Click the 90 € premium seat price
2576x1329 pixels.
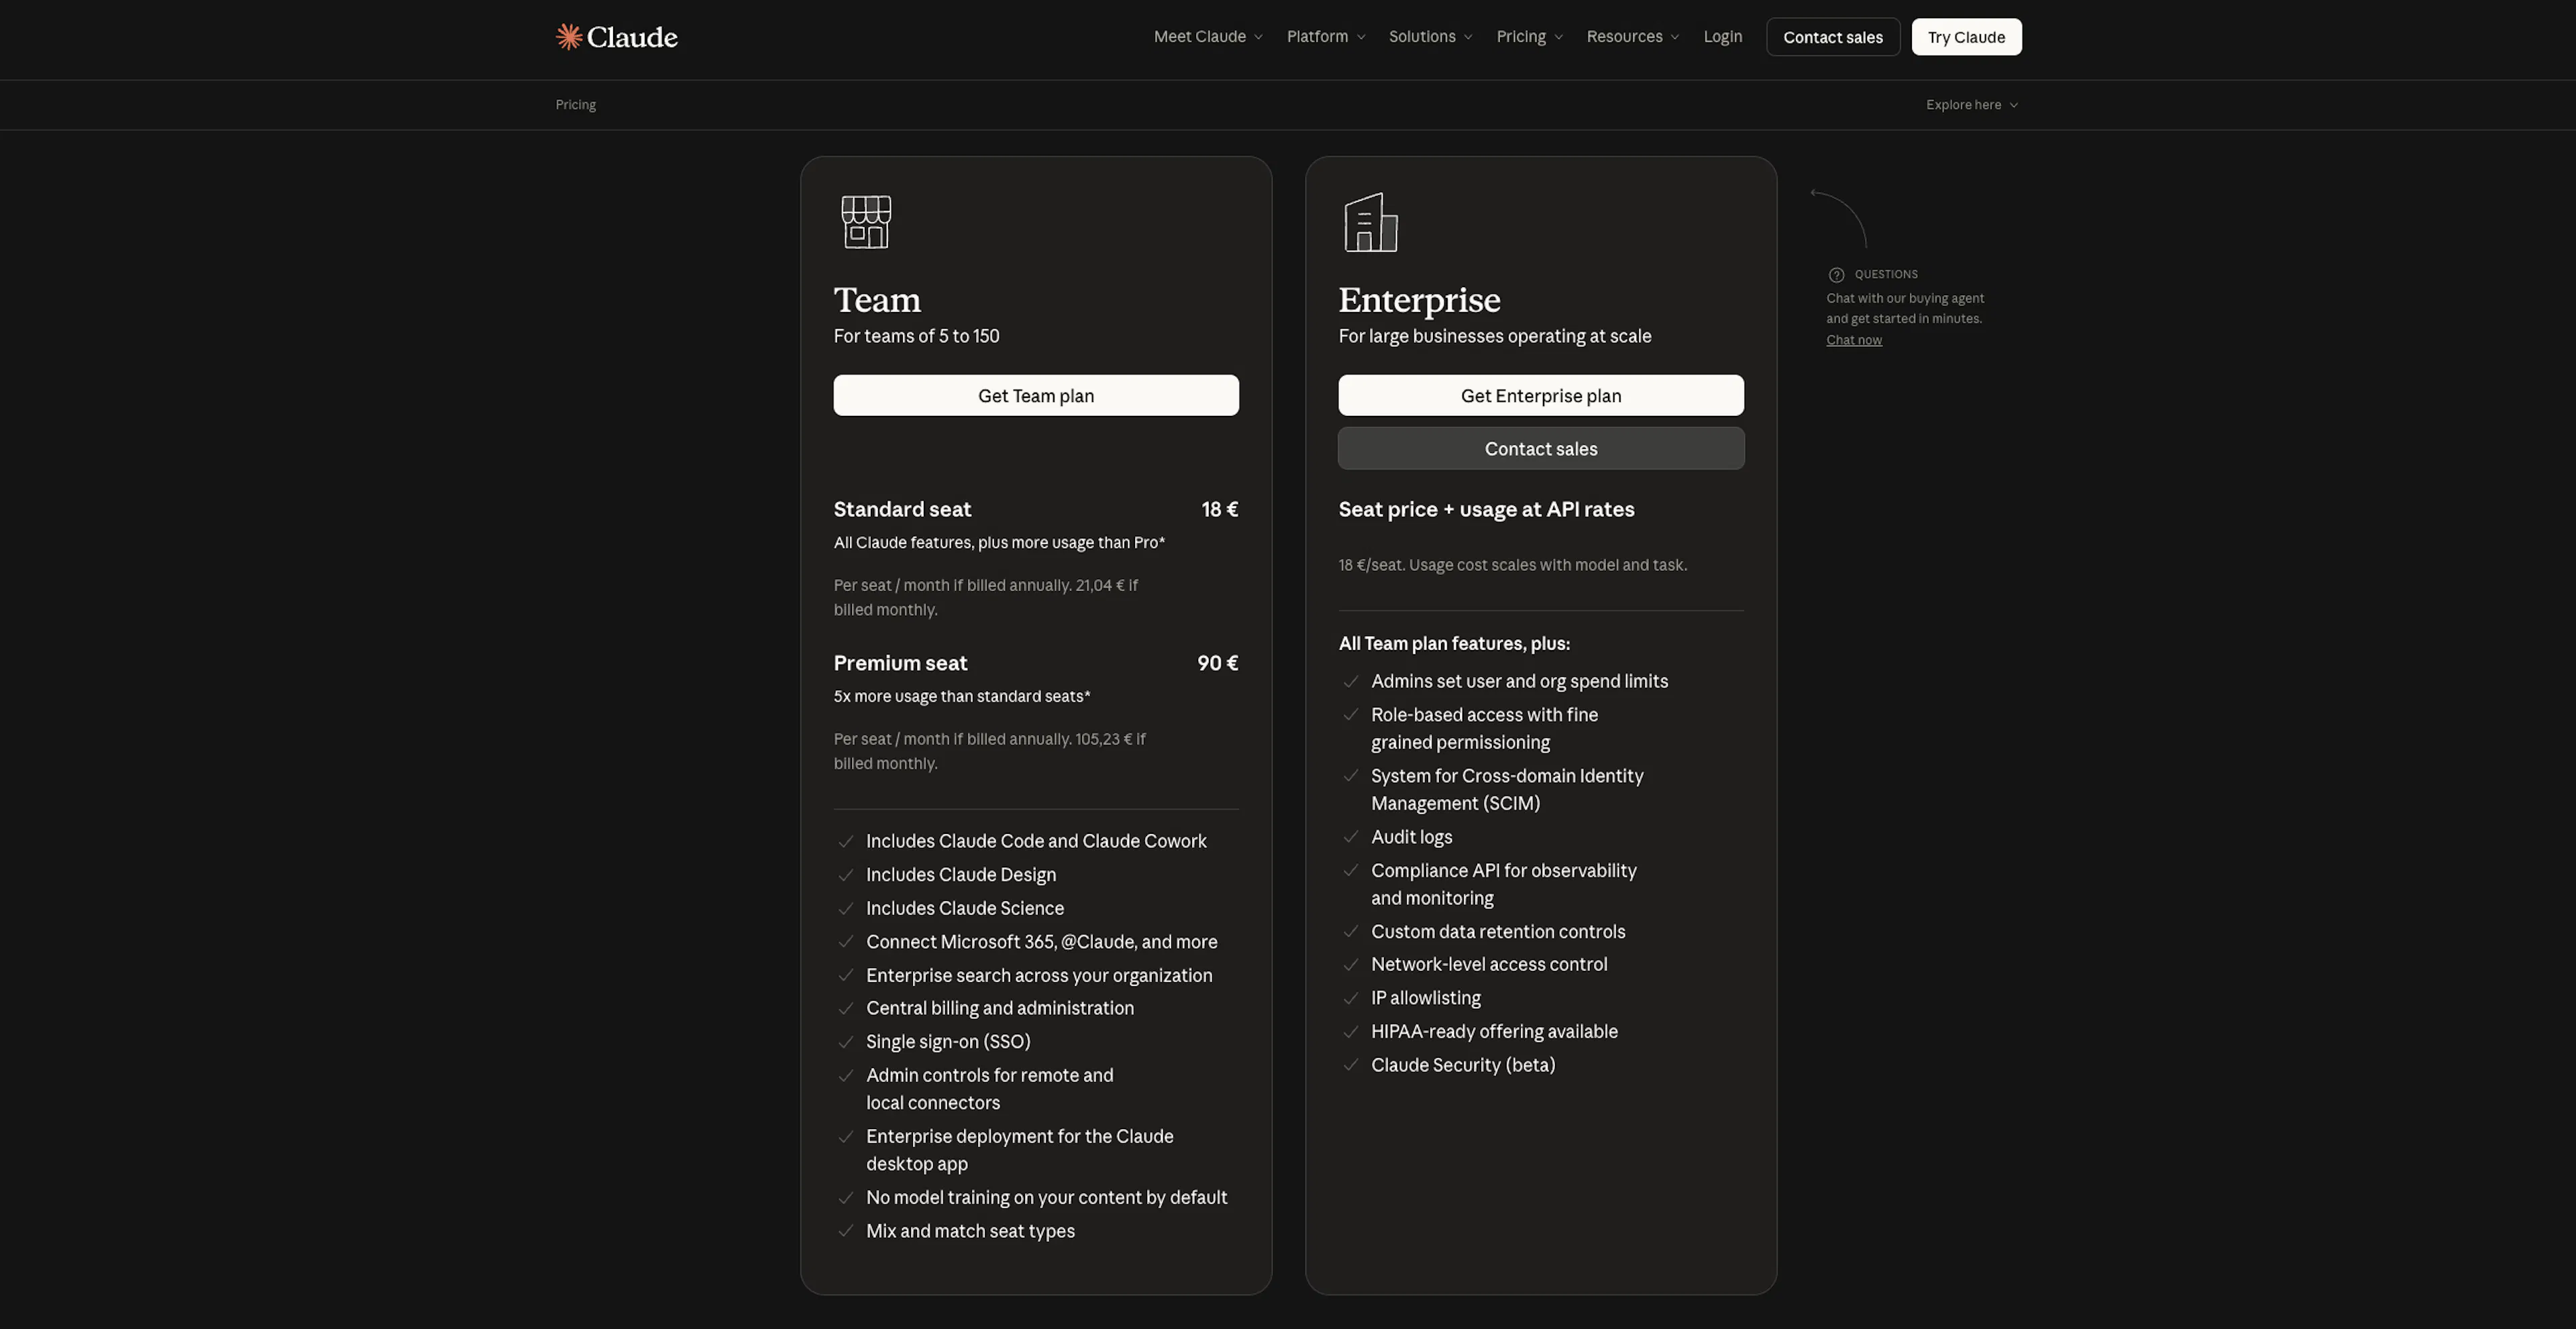1218,664
